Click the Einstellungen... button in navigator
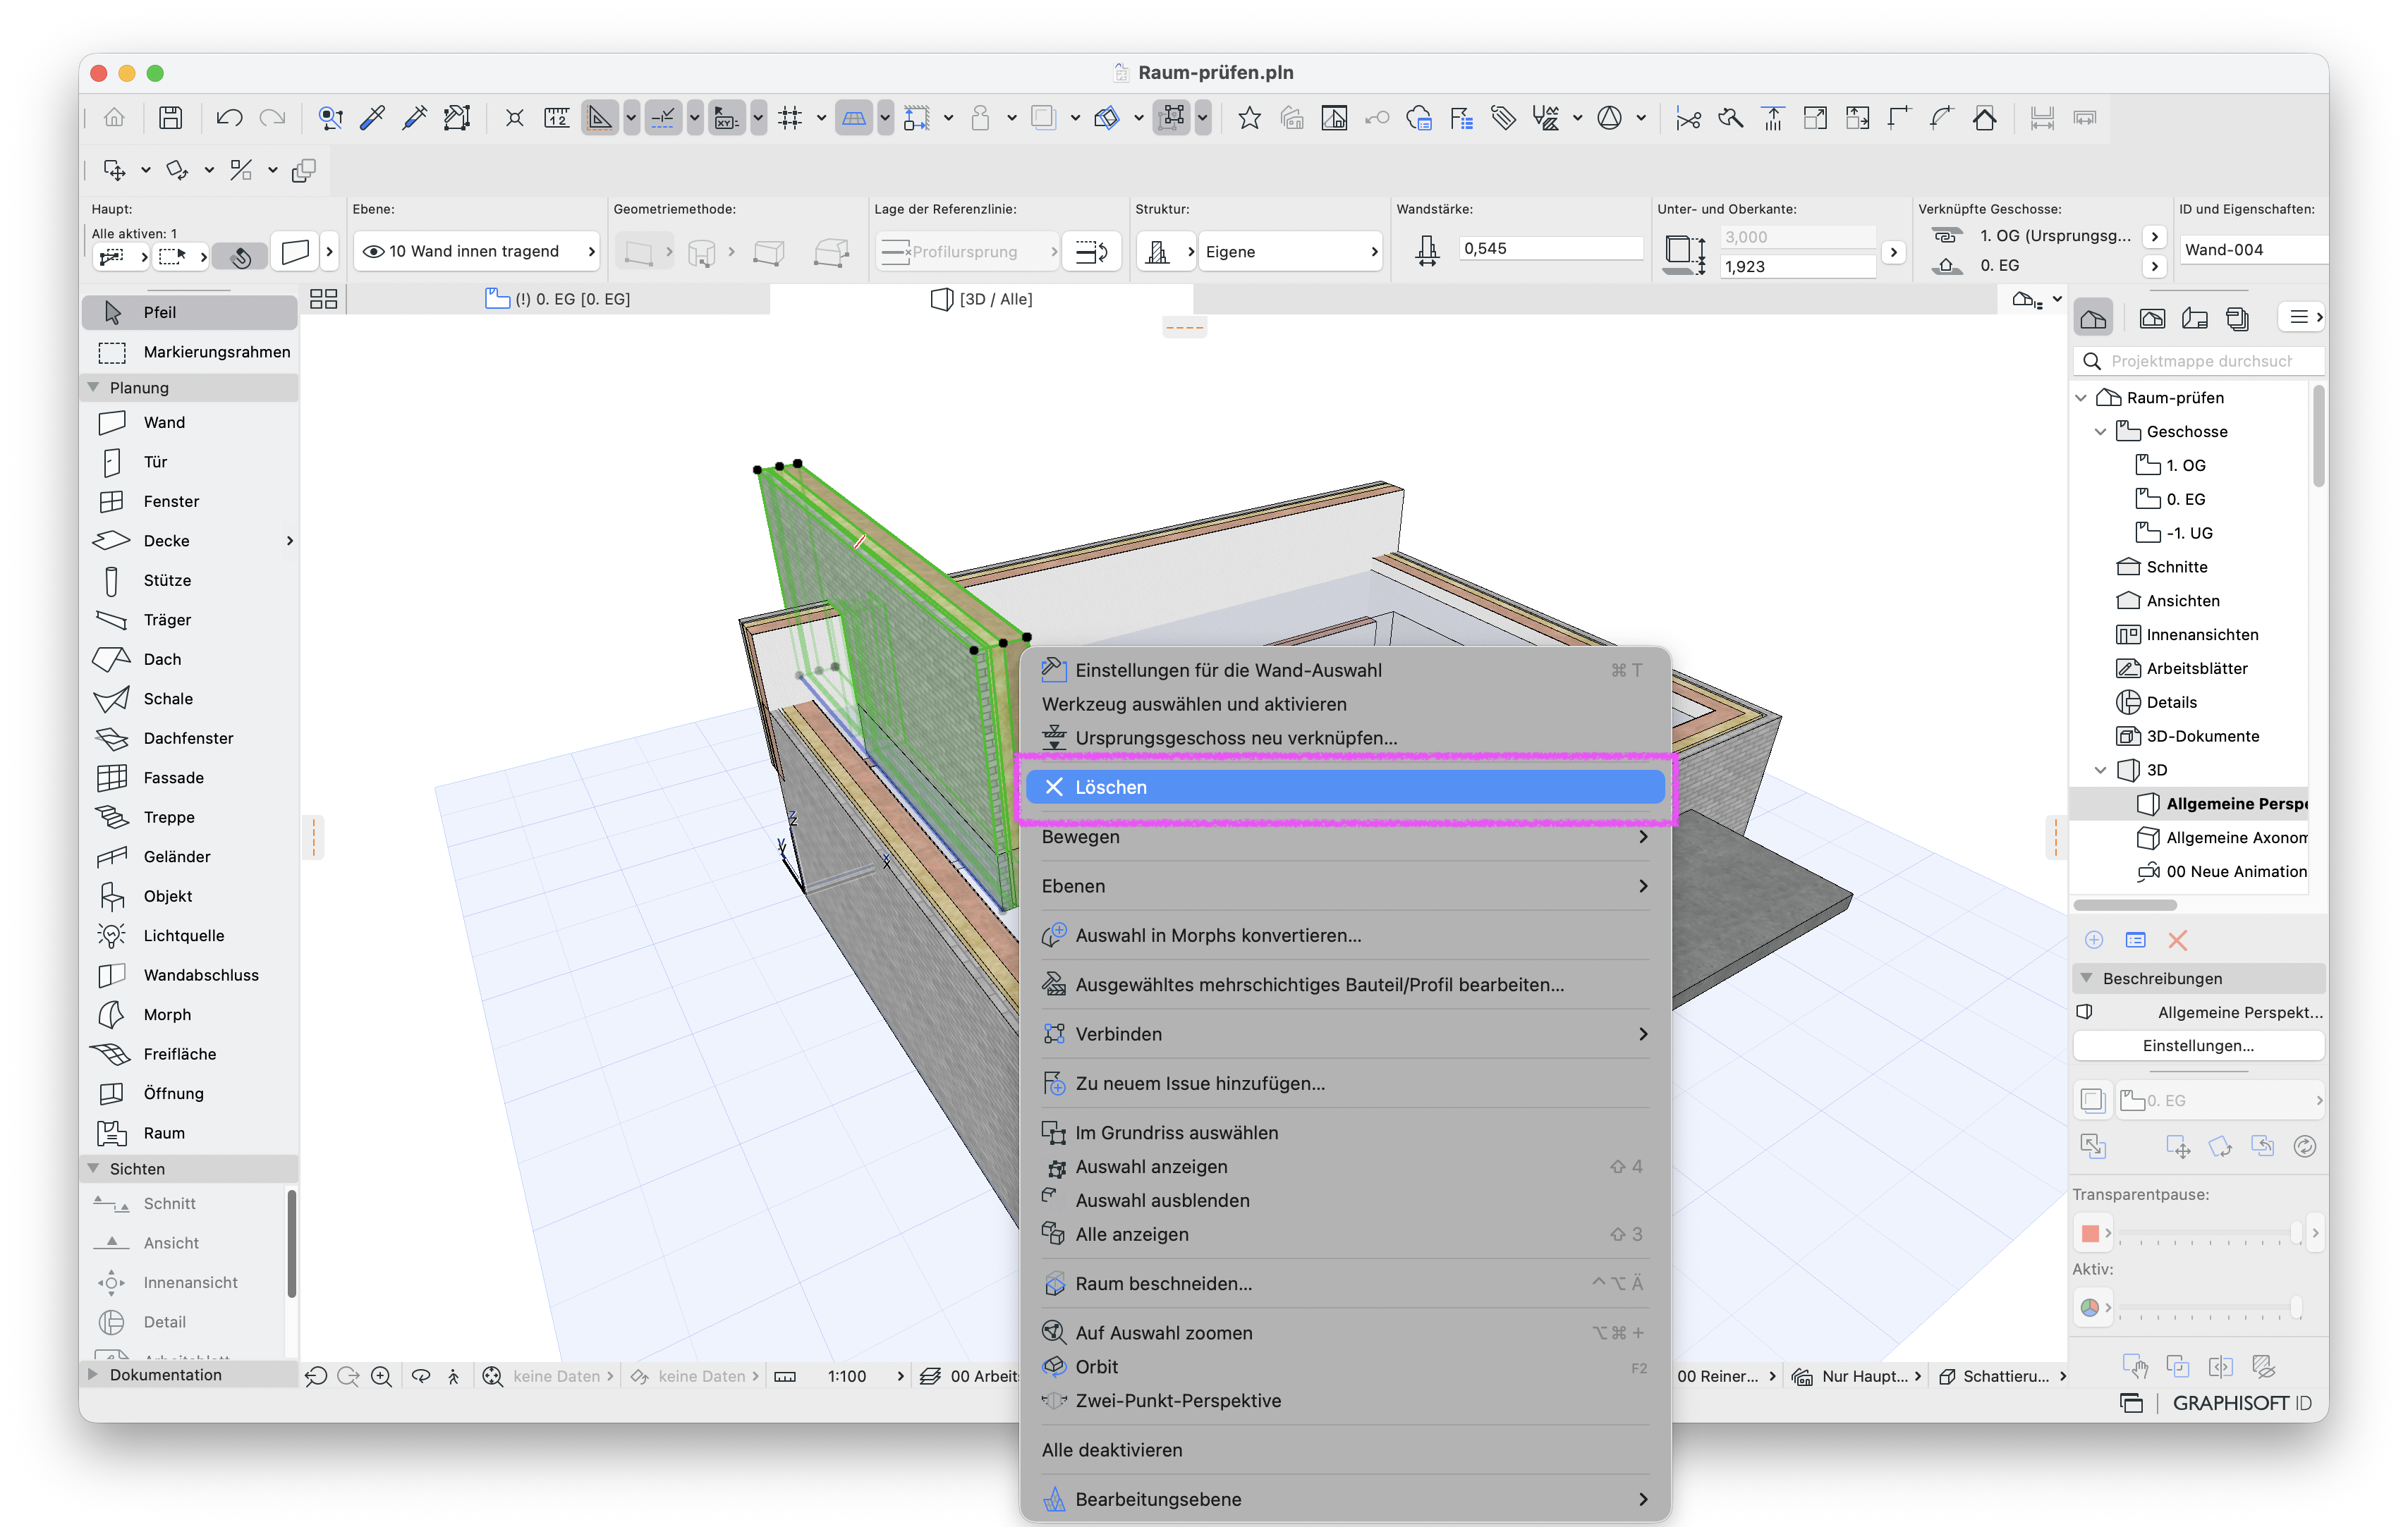This screenshot has width=2408, height=1527. point(2198,1045)
